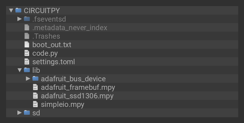Select the adafruit_bus_device folder name
The height and width of the screenshot is (123, 244).
pyautogui.click(x=73, y=79)
